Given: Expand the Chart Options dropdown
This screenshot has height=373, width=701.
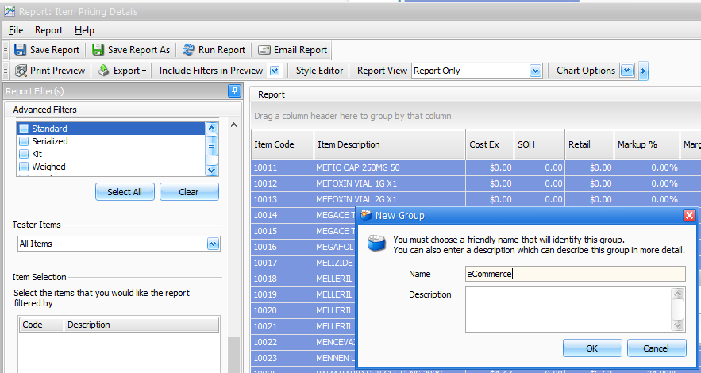Looking at the screenshot, I should coord(626,71).
